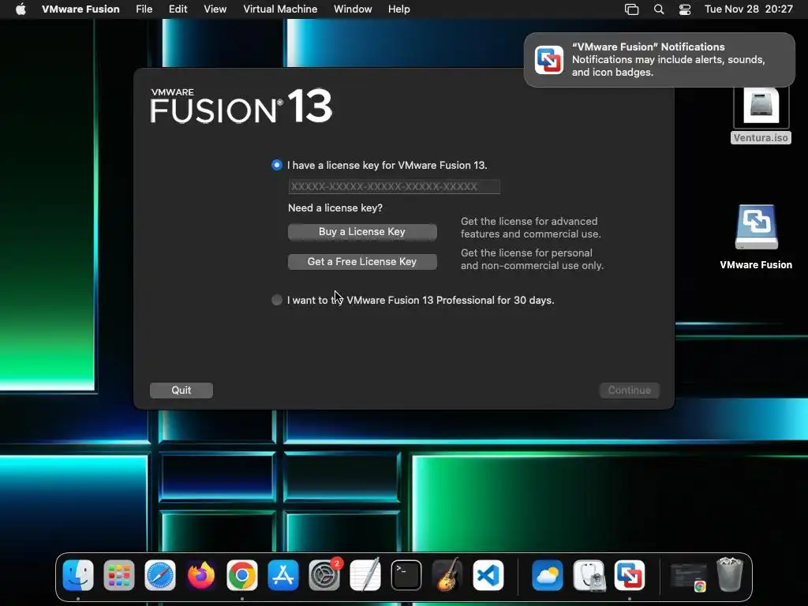Quit the VMware Fusion license dialog
This screenshot has height=606, width=808.
181,390
